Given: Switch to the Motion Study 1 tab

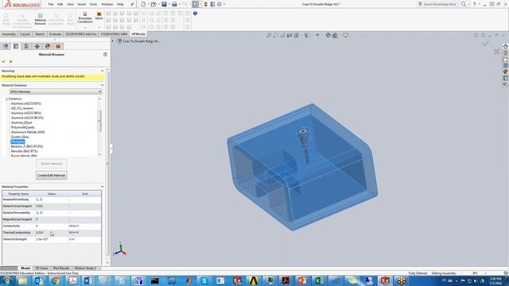Looking at the screenshot, I should (x=84, y=269).
